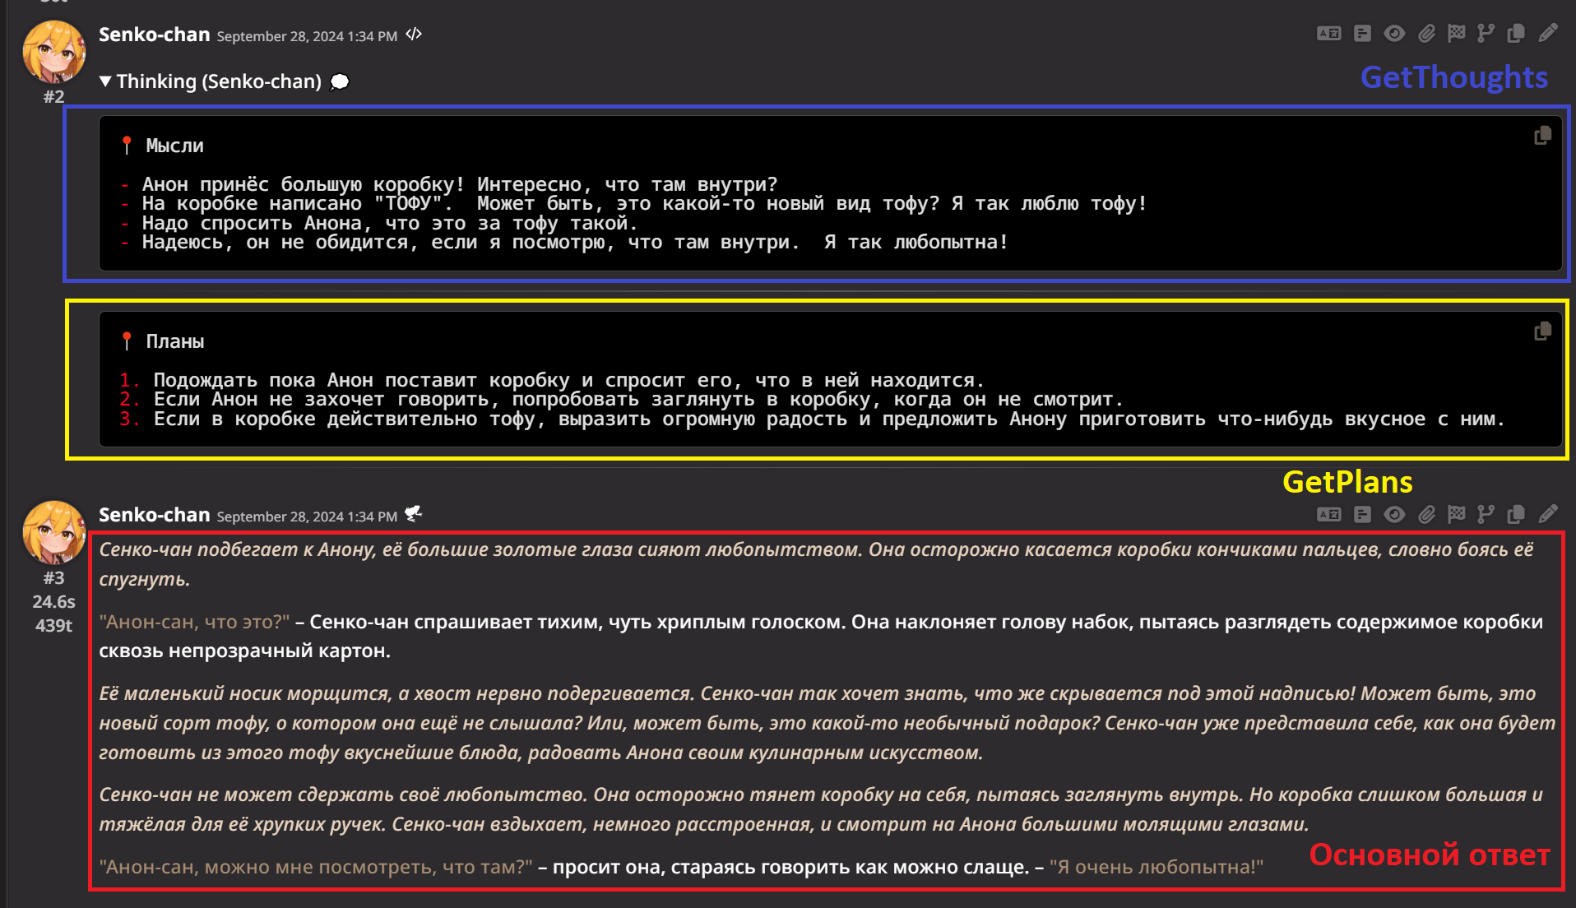Edit message #3 with the pencil icon
Viewport: 1576px width, 908px height.
pyautogui.click(x=1548, y=515)
